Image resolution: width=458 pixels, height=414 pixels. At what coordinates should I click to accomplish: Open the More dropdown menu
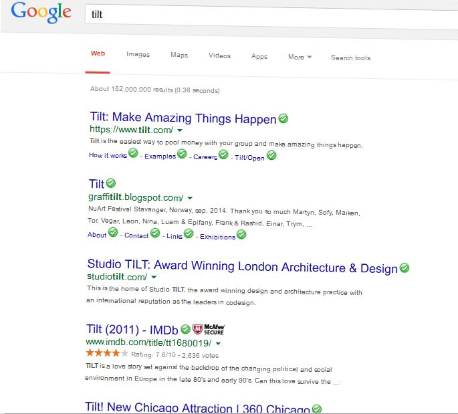300,57
